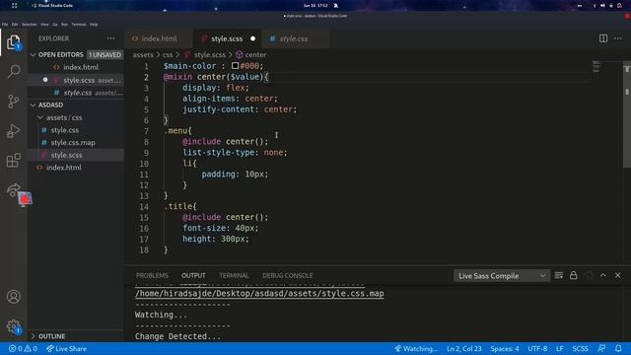The image size is (631, 355).
Task: Click the css breadcrumb segment
Action: (168, 55)
